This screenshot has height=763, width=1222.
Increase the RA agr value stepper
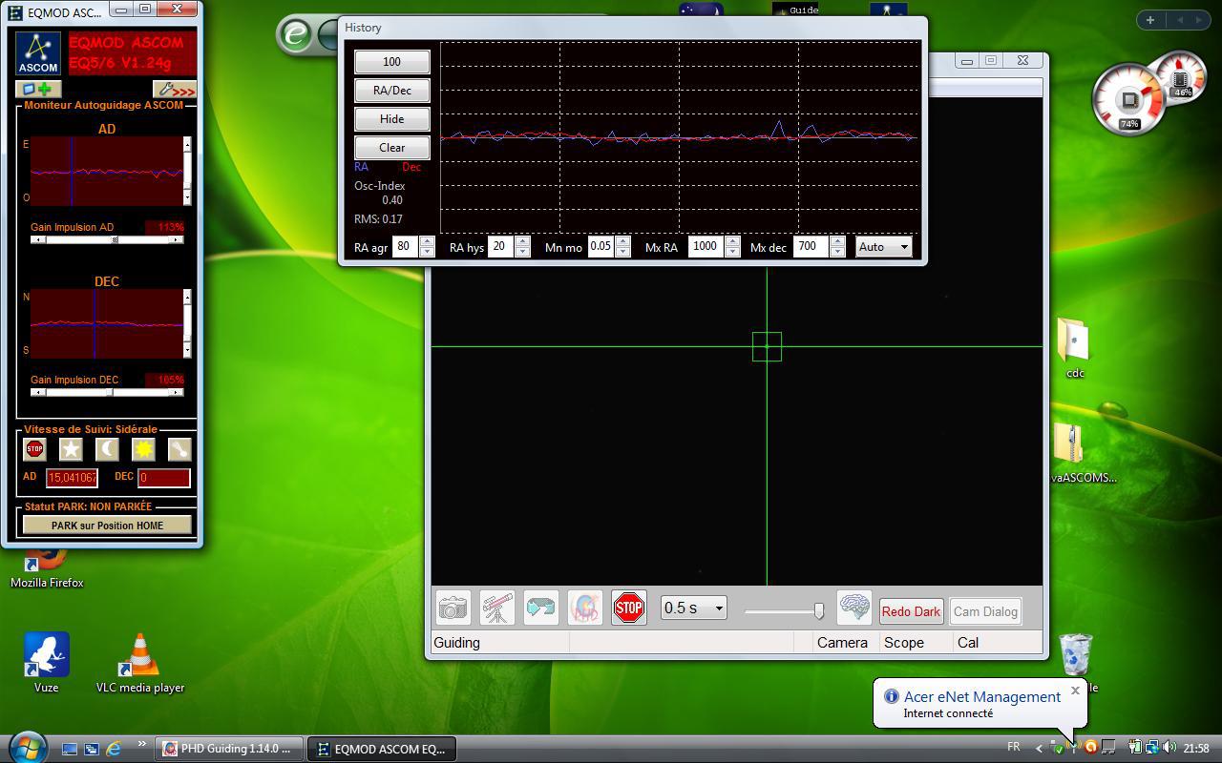coord(427,242)
